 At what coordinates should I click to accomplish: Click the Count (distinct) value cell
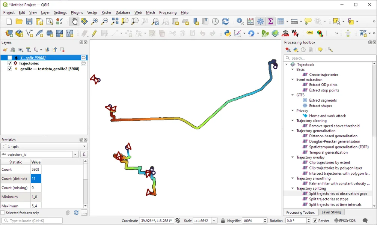[36, 178]
